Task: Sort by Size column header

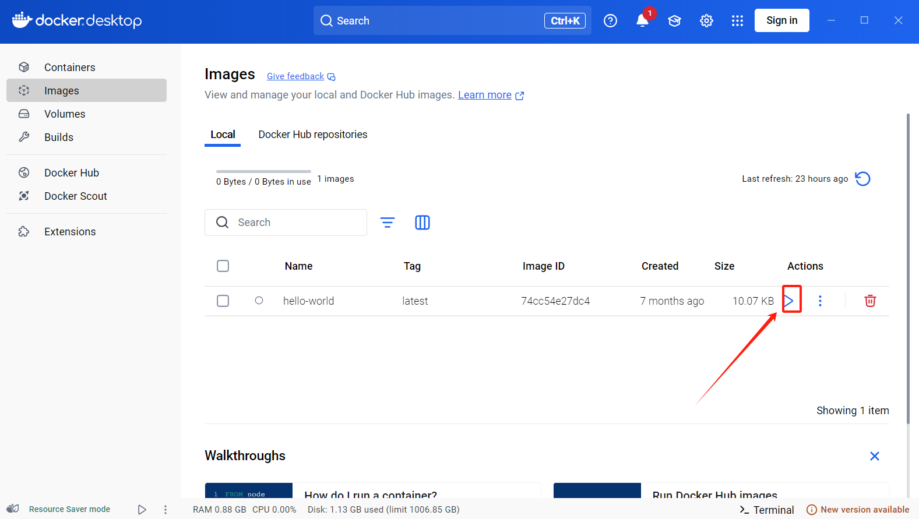Action: (724, 266)
